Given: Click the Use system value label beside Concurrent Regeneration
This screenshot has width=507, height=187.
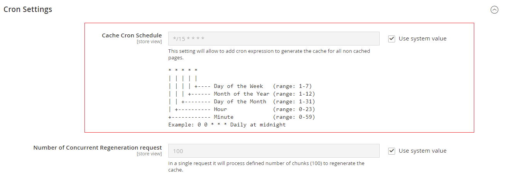Looking at the screenshot, I should click(422, 151).
